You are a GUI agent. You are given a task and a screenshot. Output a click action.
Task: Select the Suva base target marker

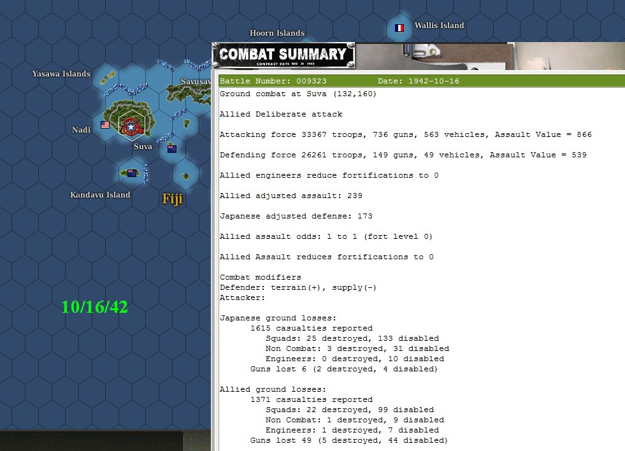click(131, 127)
